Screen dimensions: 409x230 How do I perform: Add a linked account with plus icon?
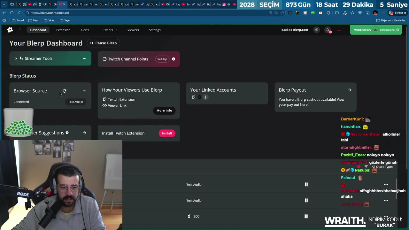click(205, 97)
